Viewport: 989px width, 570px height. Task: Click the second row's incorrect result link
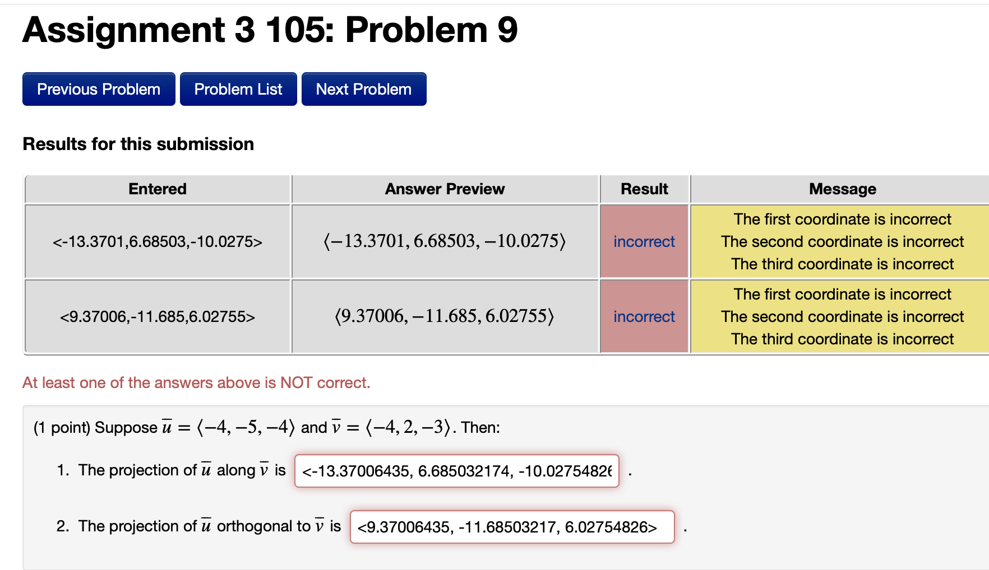tap(644, 316)
